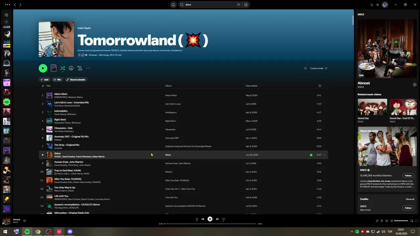
Task: Open Name & details editor
Action: pyautogui.click(x=76, y=80)
